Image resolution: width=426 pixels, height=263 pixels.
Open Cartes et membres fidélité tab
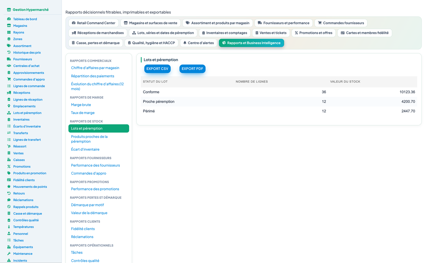pos(365,33)
